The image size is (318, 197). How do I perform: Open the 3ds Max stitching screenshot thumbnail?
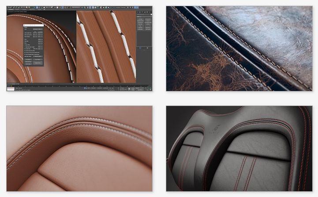tap(79, 48)
